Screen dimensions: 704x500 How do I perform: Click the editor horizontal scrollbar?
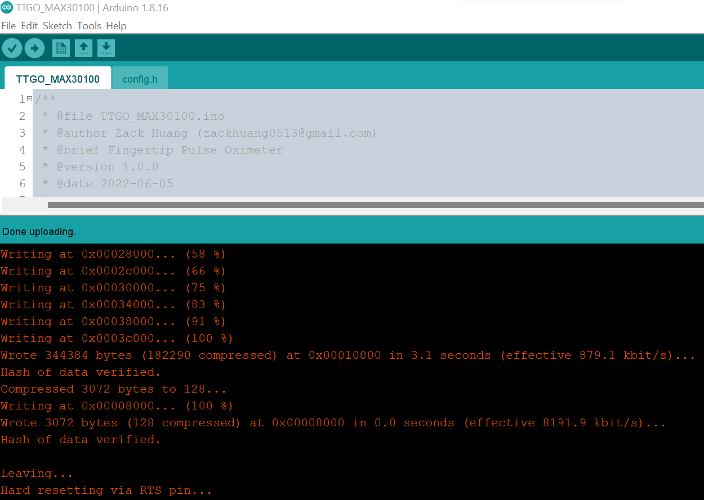pyautogui.click(x=376, y=205)
